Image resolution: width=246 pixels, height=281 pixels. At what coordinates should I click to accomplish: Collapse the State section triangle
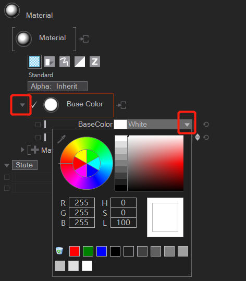(7, 165)
